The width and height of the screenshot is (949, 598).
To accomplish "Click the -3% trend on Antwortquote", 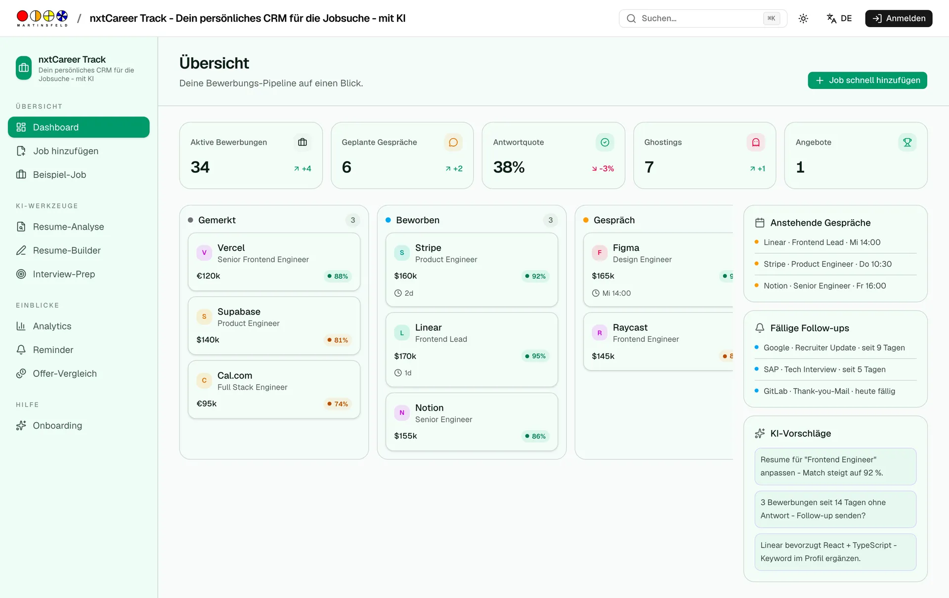I will pyautogui.click(x=603, y=168).
